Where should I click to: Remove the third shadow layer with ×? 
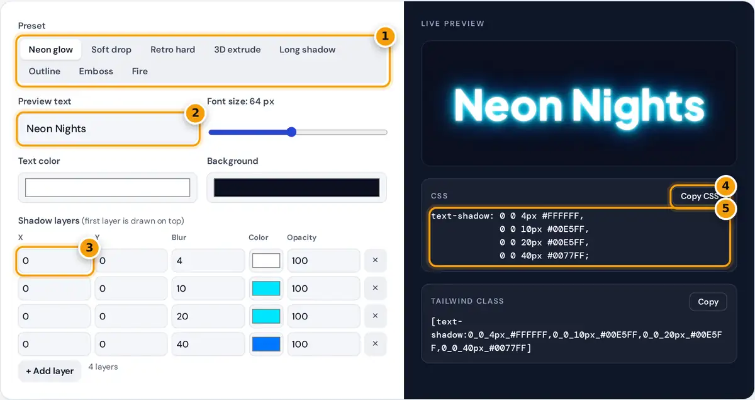coord(375,316)
